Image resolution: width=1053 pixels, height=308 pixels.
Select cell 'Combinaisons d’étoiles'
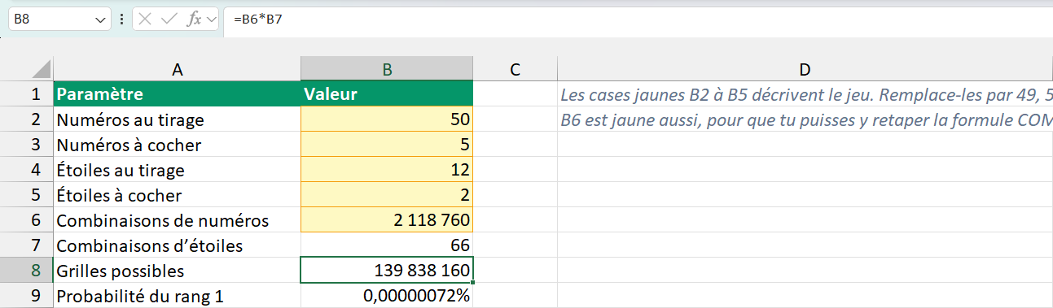(177, 245)
